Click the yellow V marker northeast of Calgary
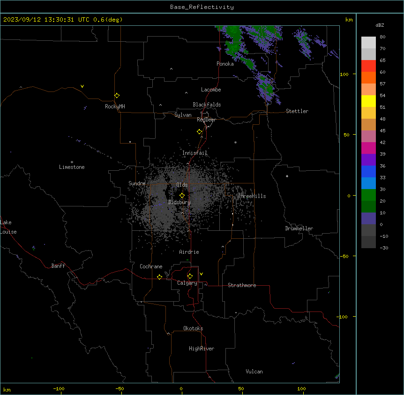Screen dimensions: 404x395 tap(201, 274)
